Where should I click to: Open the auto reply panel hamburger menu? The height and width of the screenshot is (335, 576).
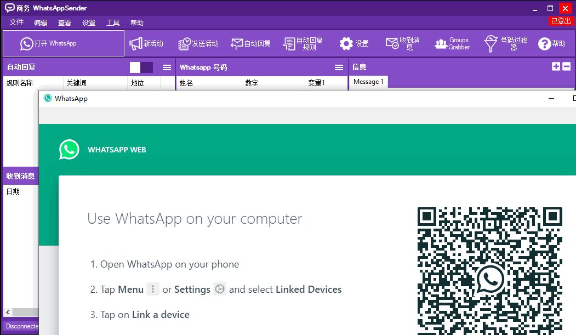167,67
